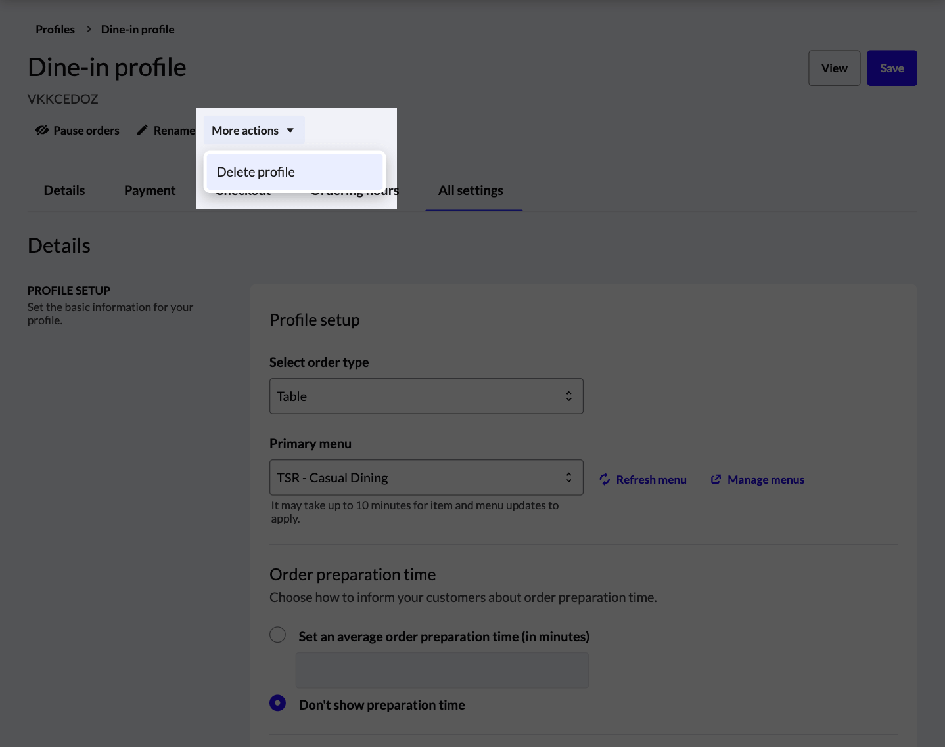Deselect the Don't show preparation time radio
The width and height of the screenshot is (945, 747).
click(x=277, y=702)
